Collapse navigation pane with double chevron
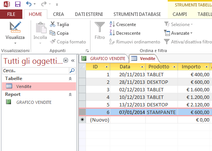Image resolution: width=212 pixels, height=151 pixels. pos(73,61)
